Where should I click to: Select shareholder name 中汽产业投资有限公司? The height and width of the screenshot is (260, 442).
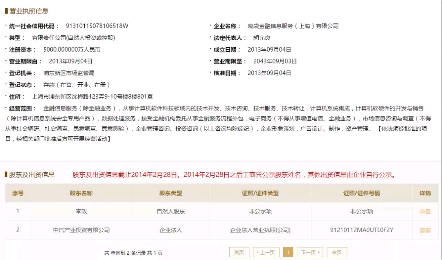(x=81, y=230)
